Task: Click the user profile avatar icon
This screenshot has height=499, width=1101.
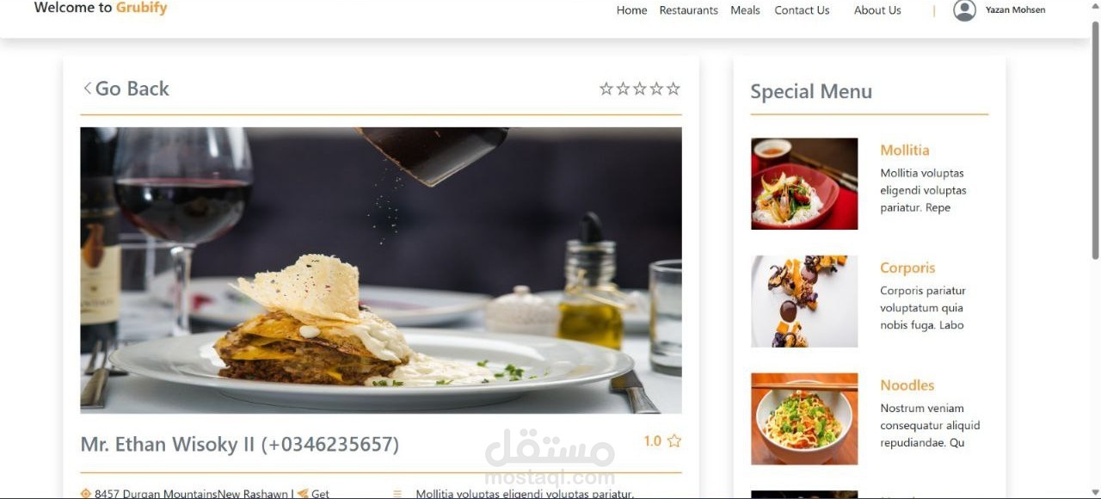Action: 965,10
